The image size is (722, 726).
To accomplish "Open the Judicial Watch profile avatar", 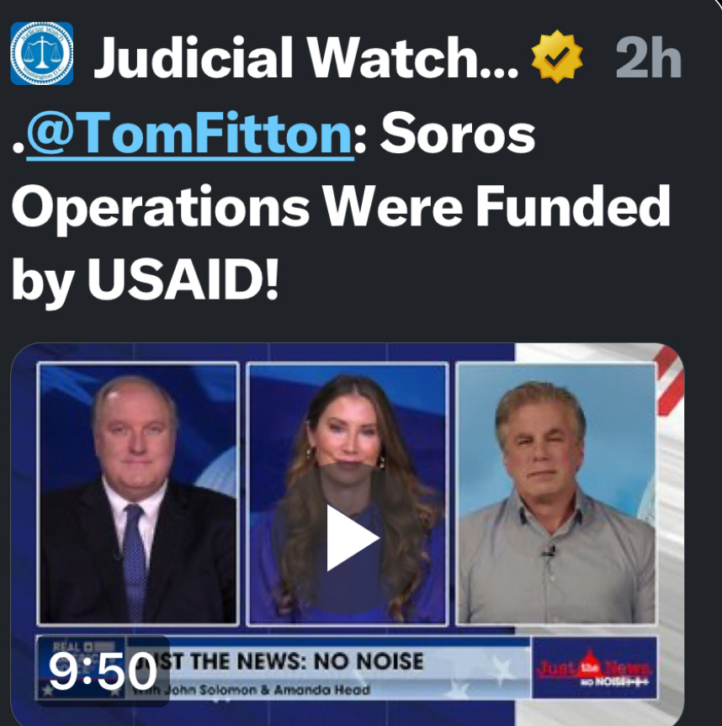I will [42, 53].
